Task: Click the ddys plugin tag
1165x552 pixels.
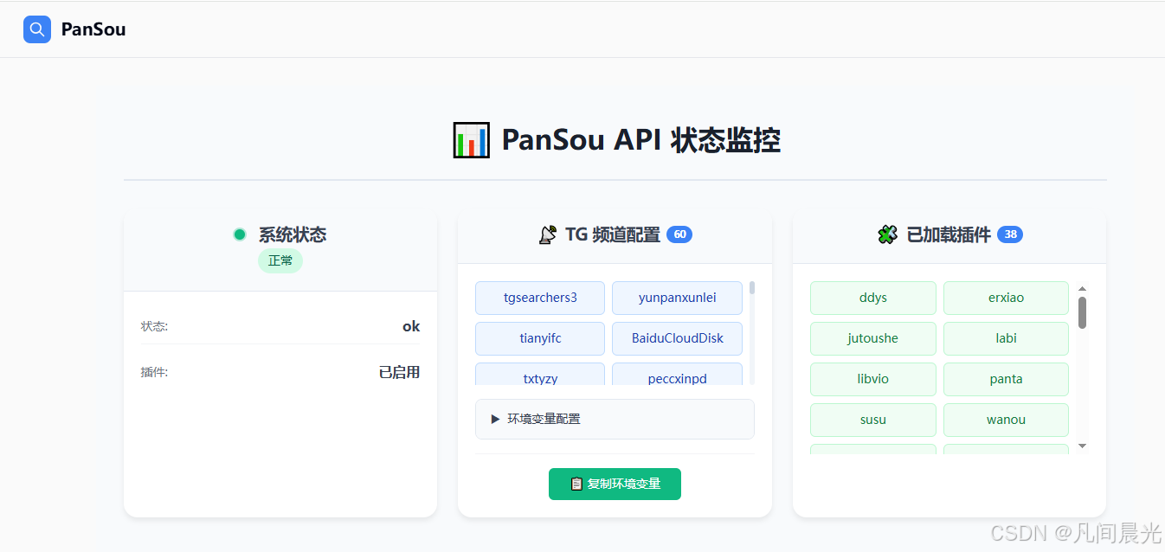Action: 872,298
